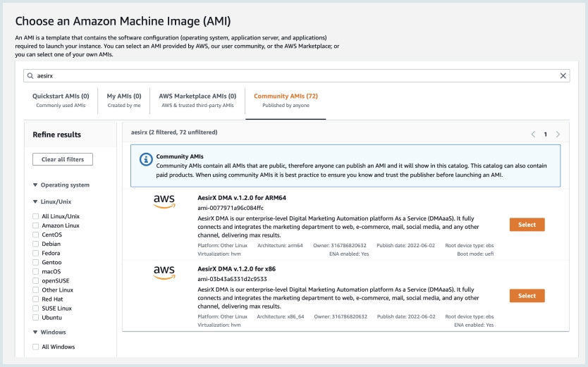This screenshot has height=367, width=588.
Task: Check All Windows filter
Action: [x=36, y=347]
